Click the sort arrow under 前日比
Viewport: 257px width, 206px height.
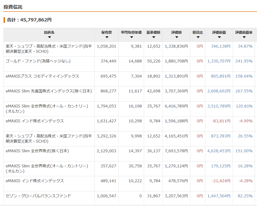coord(198,37)
